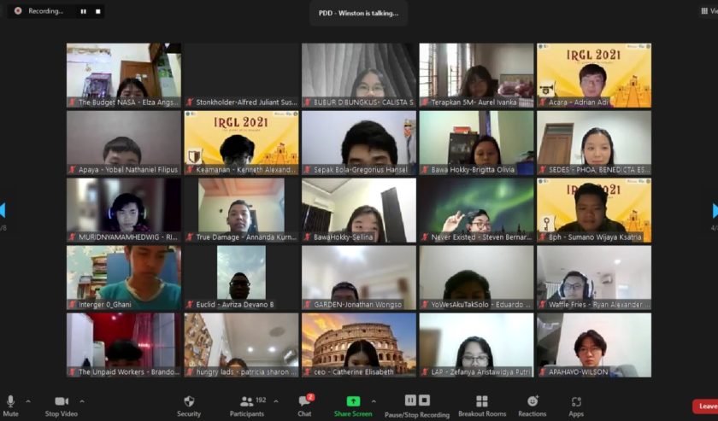Image resolution: width=718 pixels, height=421 pixels.
Task: Click the PDD - Winston is talking banner
Action: click(358, 14)
